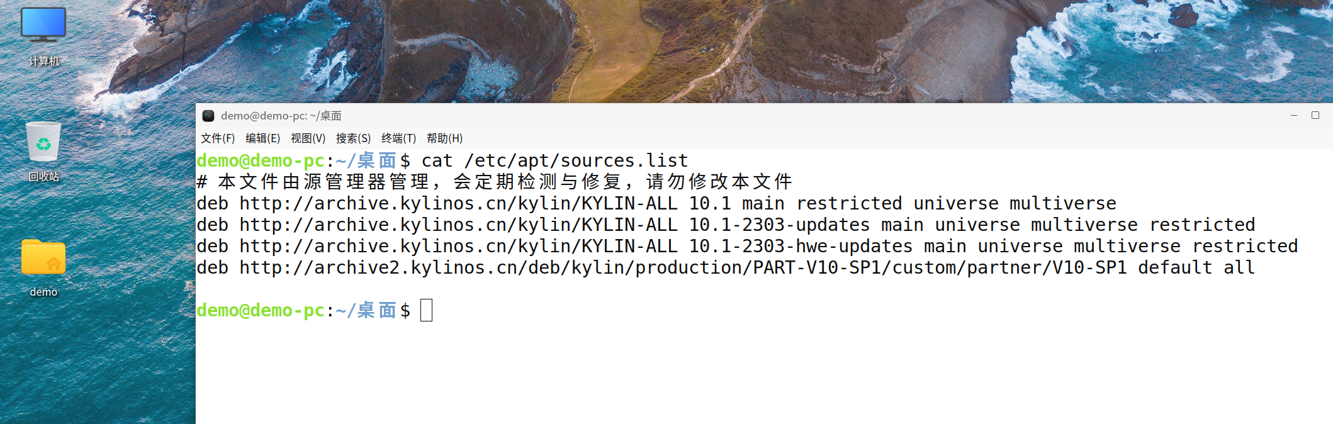Click the terminal cursor at the prompt
This screenshot has height=424, width=1333.
click(x=426, y=310)
